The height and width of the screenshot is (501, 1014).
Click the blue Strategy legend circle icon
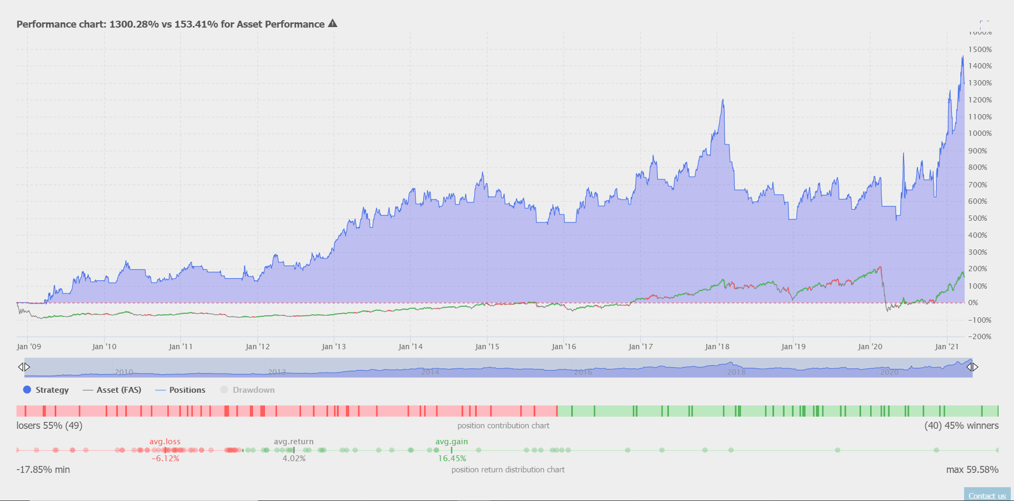pos(27,390)
